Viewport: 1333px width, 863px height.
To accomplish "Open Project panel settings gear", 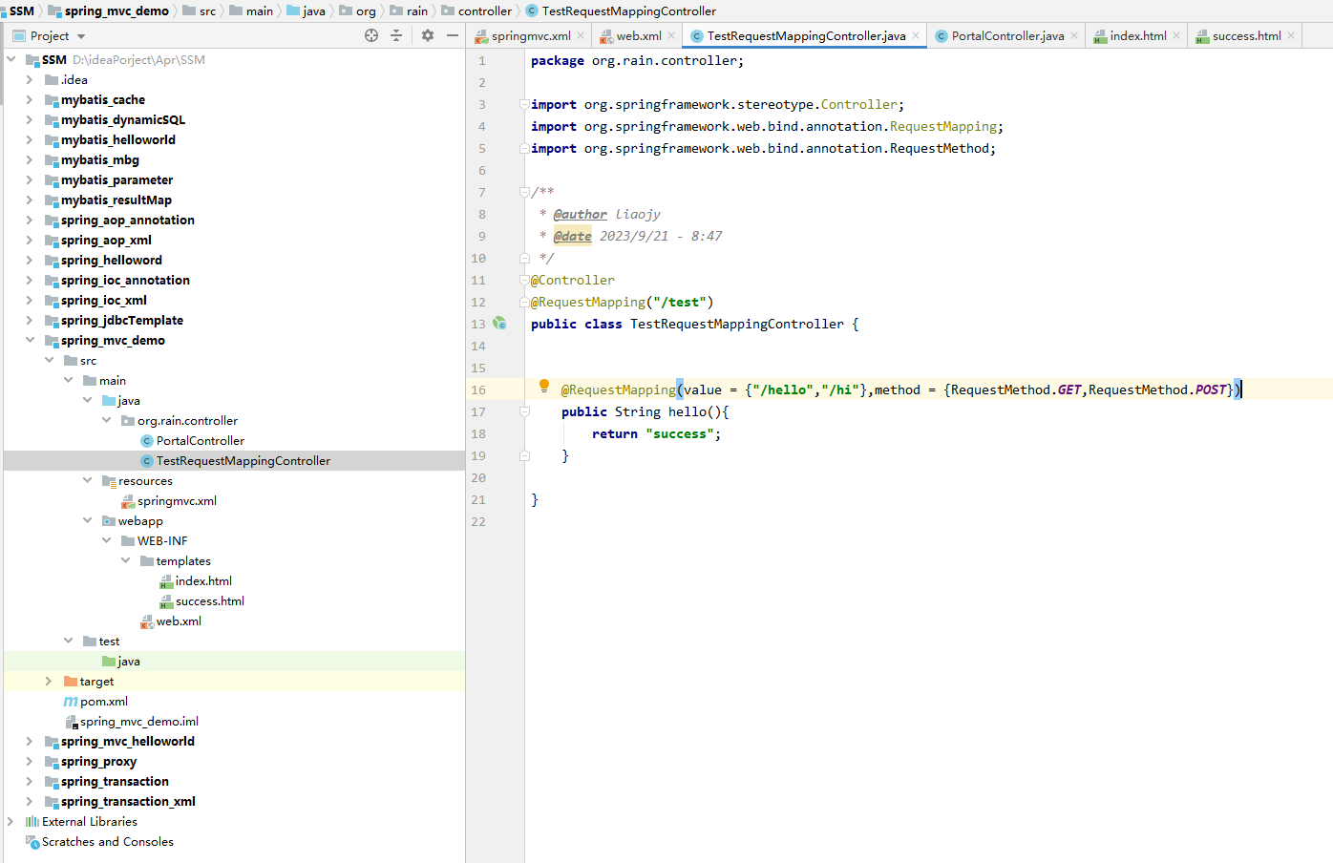I will click(x=428, y=35).
